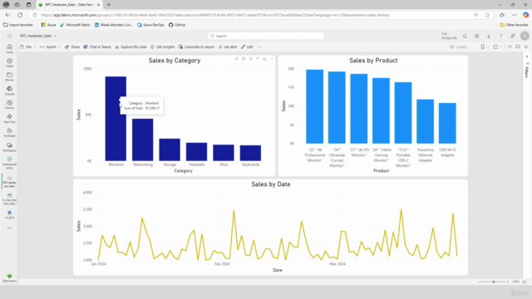Screen dimensions: 532x299
Task: Click Share in the report toolbar
Action: 72,47
